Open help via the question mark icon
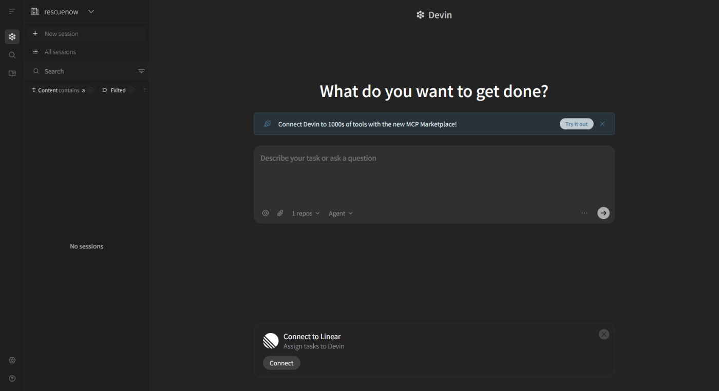 [12, 379]
